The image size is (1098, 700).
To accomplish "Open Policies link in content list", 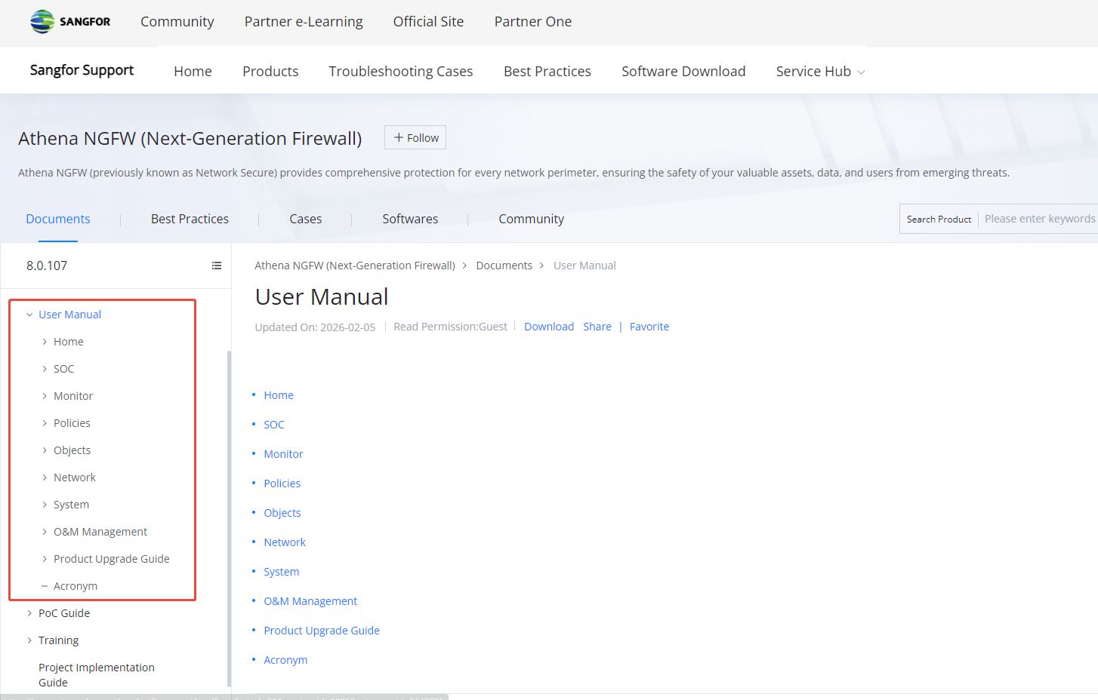I will point(282,484).
